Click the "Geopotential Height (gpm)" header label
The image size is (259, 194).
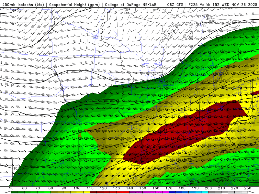click(x=74, y=5)
